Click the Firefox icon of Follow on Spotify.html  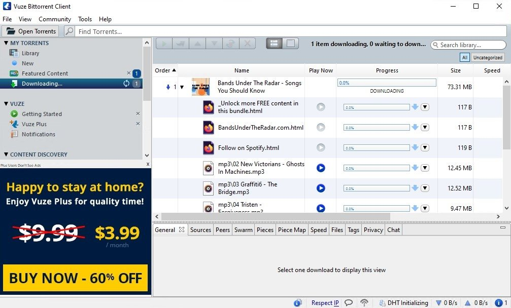point(208,147)
